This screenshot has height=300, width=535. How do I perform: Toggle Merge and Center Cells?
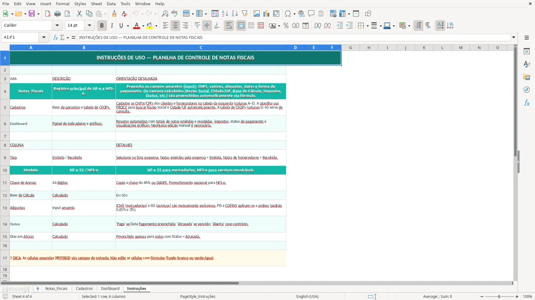click(241, 25)
